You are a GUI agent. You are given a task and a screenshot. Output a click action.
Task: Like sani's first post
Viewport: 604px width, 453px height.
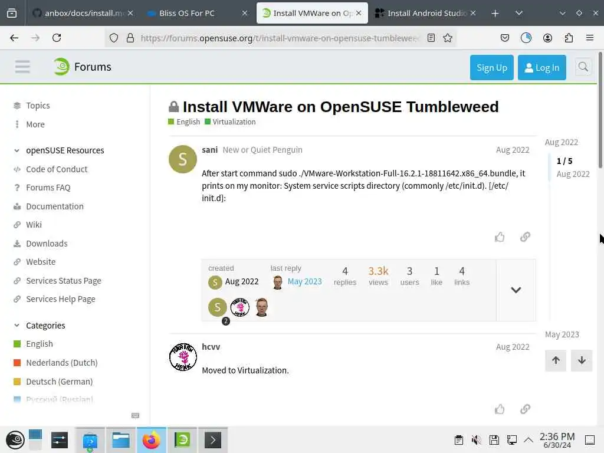tap(500, 237)
